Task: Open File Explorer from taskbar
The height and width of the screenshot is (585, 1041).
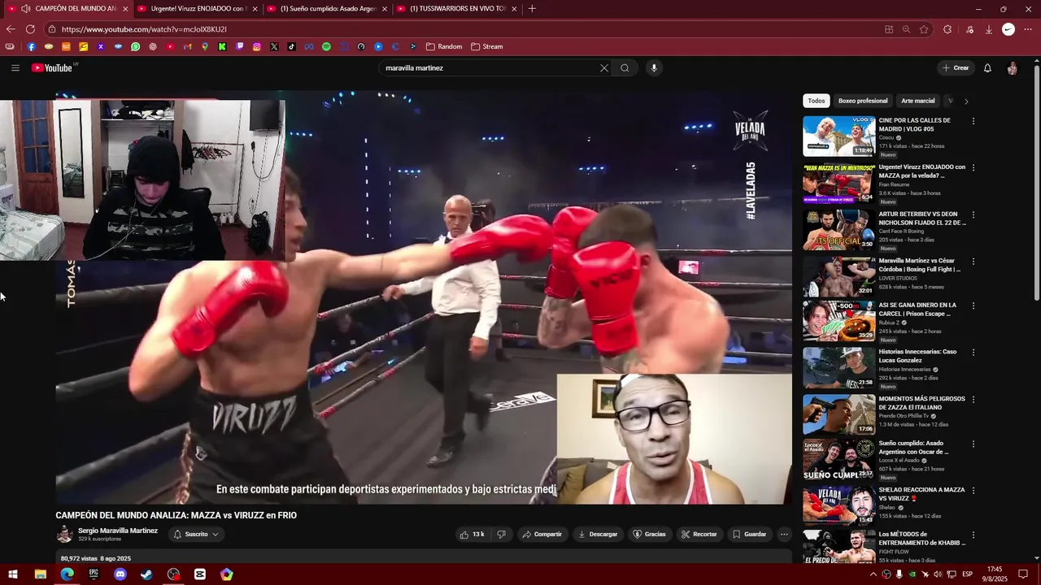Action: tap(40, 574)
